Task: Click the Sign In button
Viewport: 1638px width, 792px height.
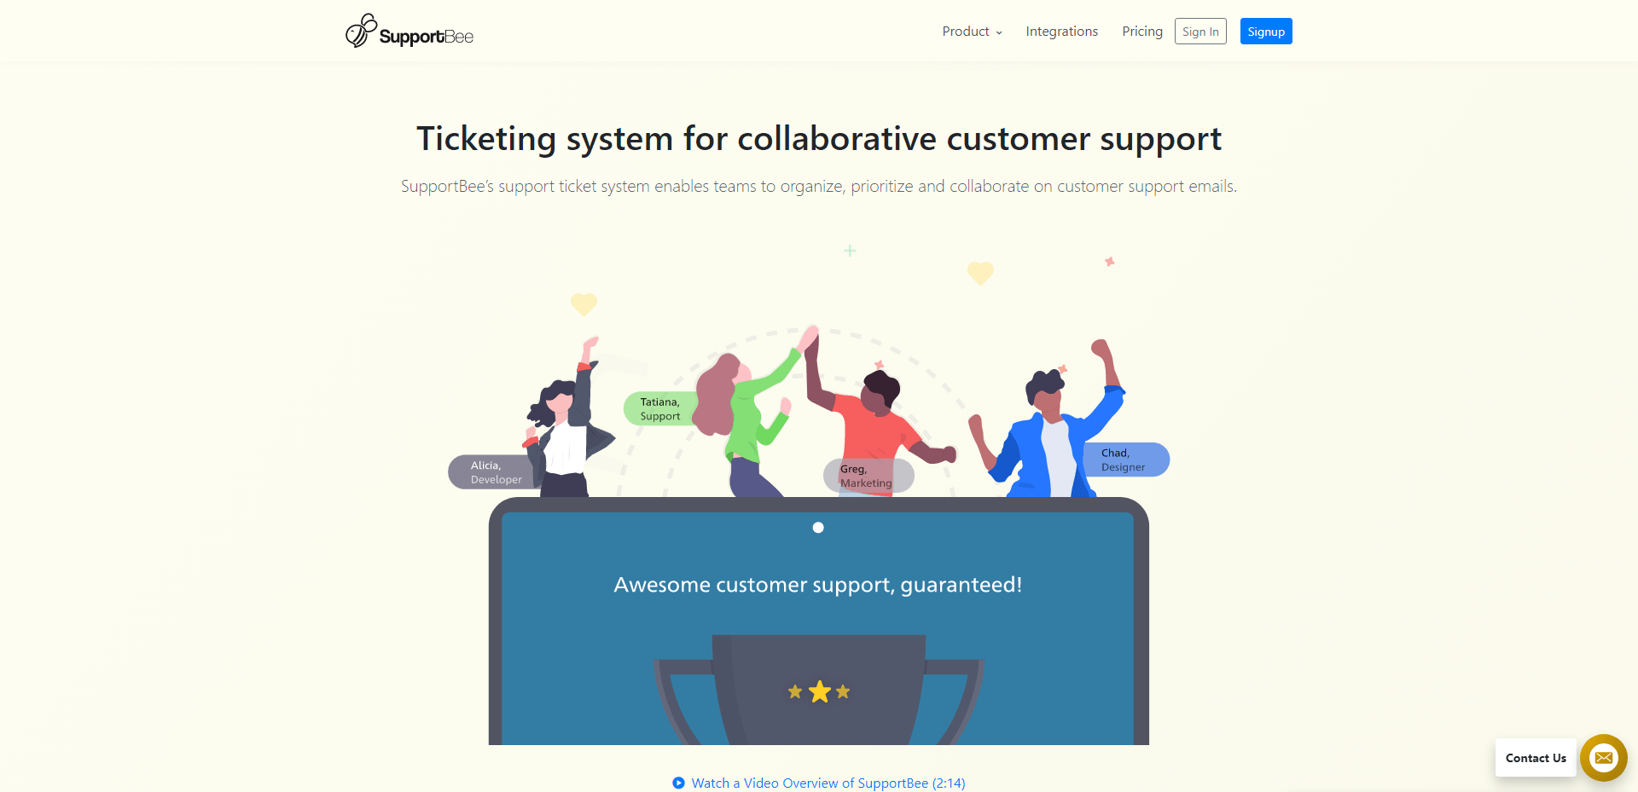Action: point(1200,32)
